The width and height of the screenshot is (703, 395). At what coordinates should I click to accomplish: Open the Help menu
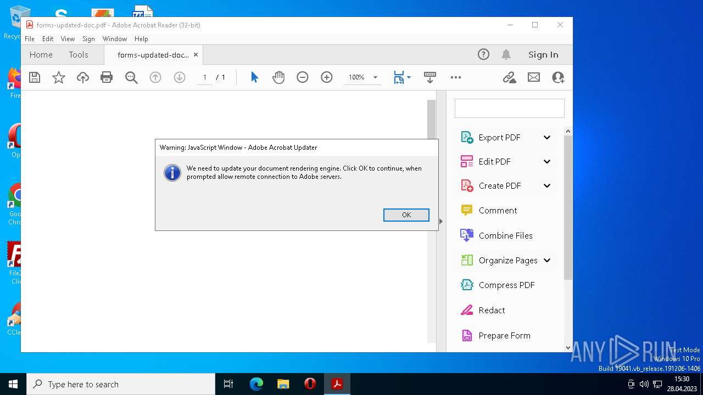click(141, 39)
